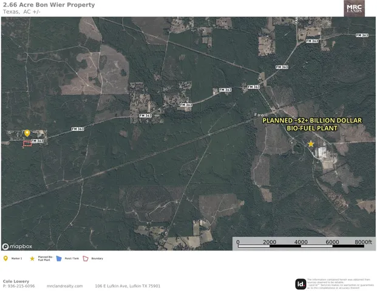377x291 pixels.
Task: Click the Planned $2+ Billion Bio-Fuel Plant label
Action: 311,125
